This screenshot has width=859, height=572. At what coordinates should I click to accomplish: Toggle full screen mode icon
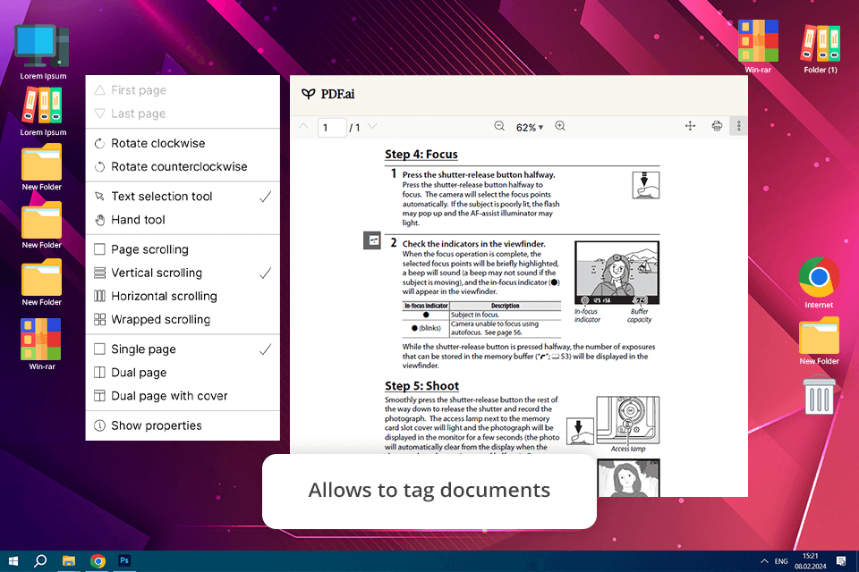690,126
